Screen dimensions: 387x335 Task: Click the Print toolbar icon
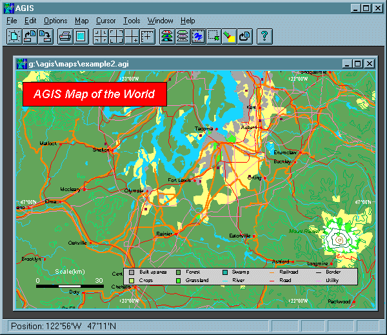point(65,36)
